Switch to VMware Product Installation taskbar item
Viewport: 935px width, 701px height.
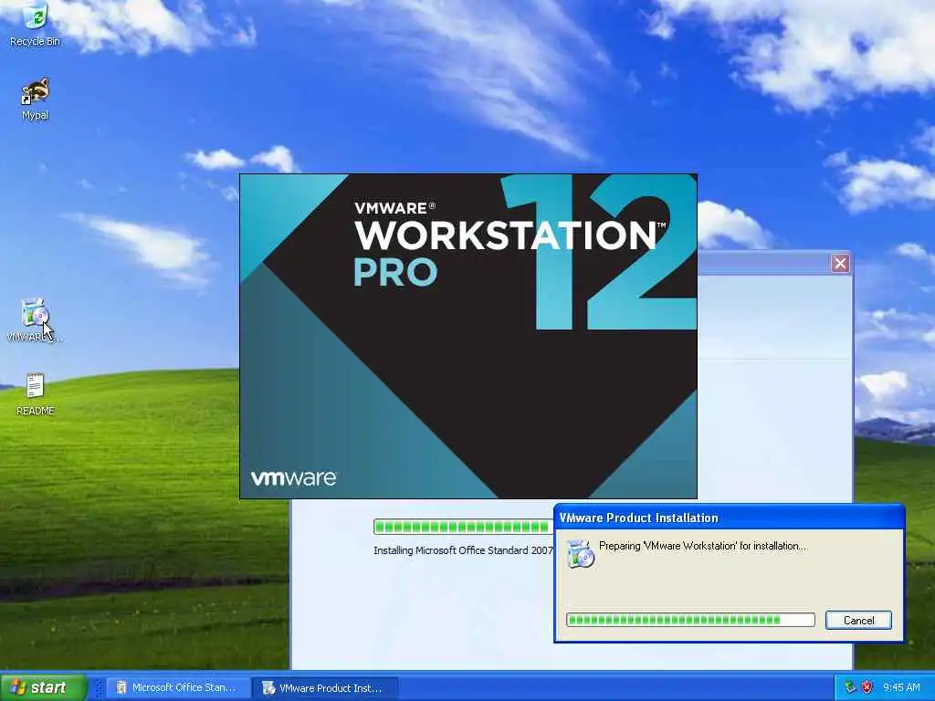(325, 688)
